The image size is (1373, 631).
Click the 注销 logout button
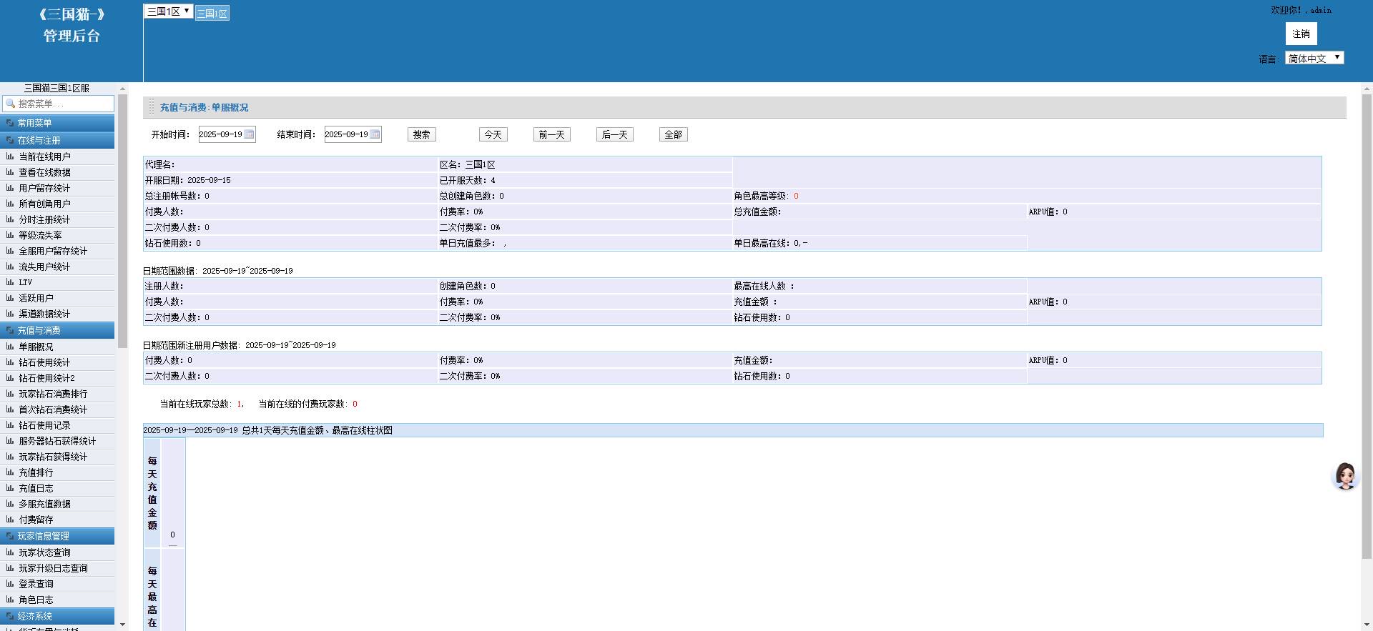[x=1301, y=34]
